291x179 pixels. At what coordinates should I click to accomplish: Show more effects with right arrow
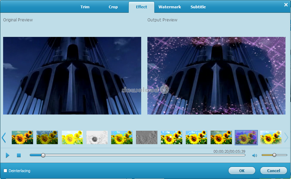pyautogui.click(x=287, y=138)
